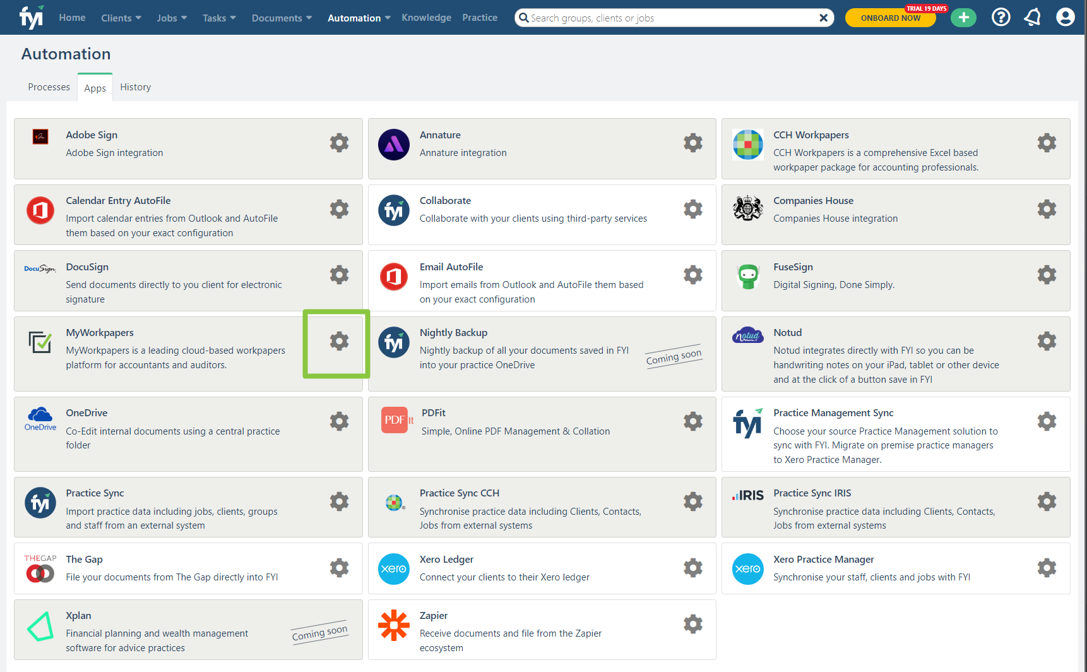Image resolution: width=1087 pixels, height=672 pixels.
Task: Open Knowledge in top navigation
Action: pos(426,18)
